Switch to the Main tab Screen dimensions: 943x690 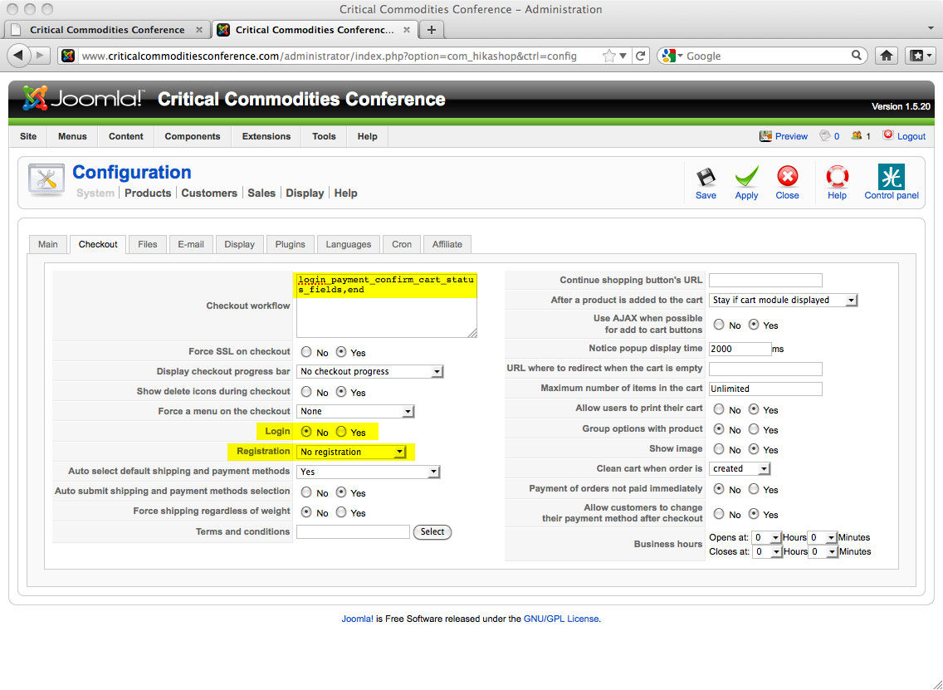(48, 244)
